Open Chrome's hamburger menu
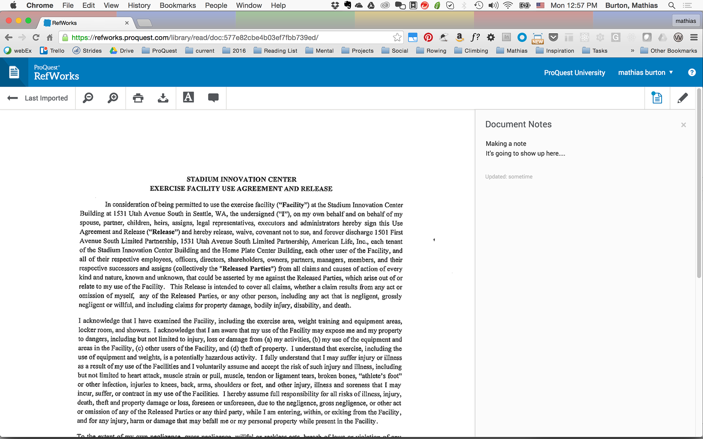703x439 pixels. coord(693,37)
